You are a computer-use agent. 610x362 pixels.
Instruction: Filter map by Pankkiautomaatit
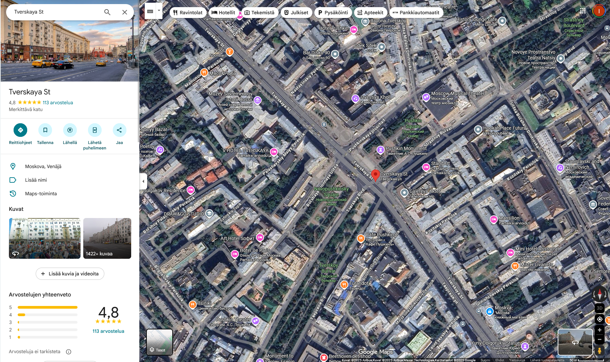pyautogui.click(x=416, y=13)
